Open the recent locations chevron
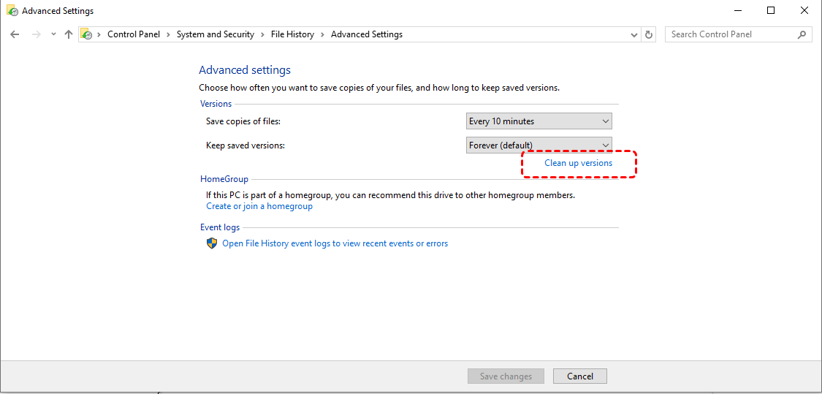This screenshot has width=822, height=394. coord(53,34)
